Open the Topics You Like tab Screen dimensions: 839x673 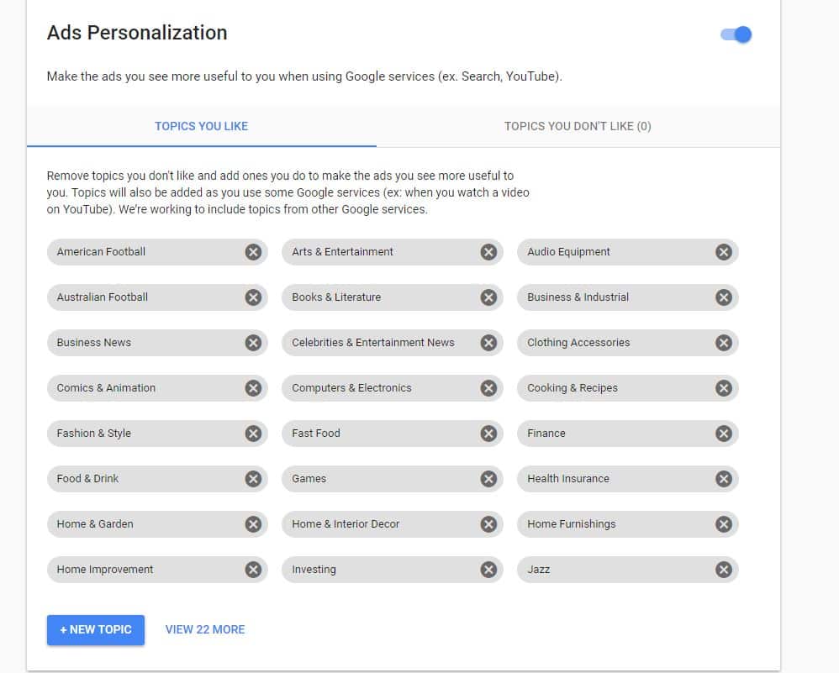coord(202,125)
